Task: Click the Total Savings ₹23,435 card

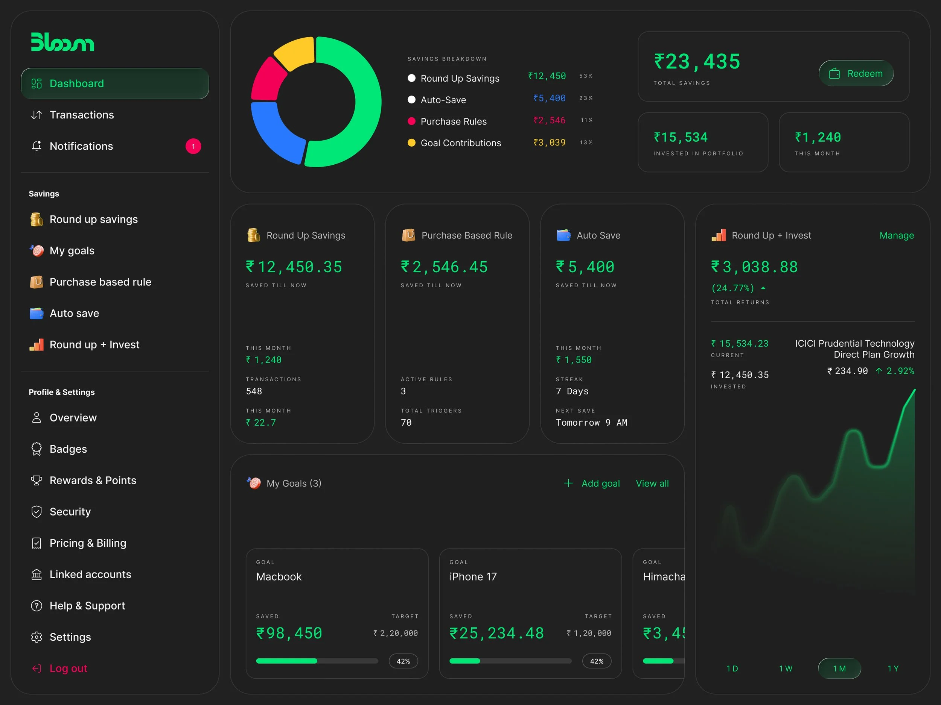Action: pos(774,67)
